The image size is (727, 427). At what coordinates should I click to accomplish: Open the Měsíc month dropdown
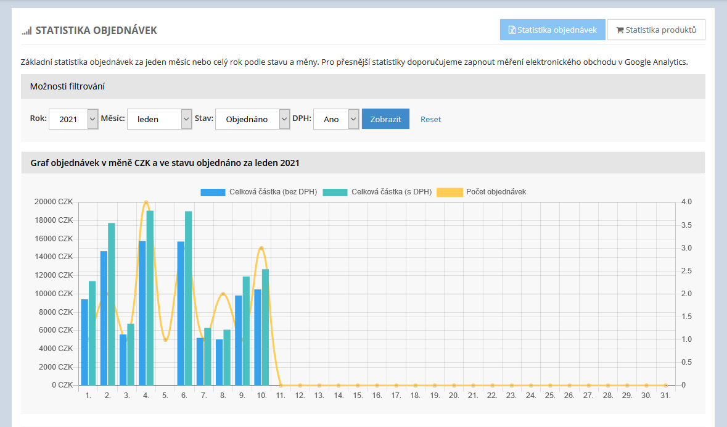coord(160,119)
